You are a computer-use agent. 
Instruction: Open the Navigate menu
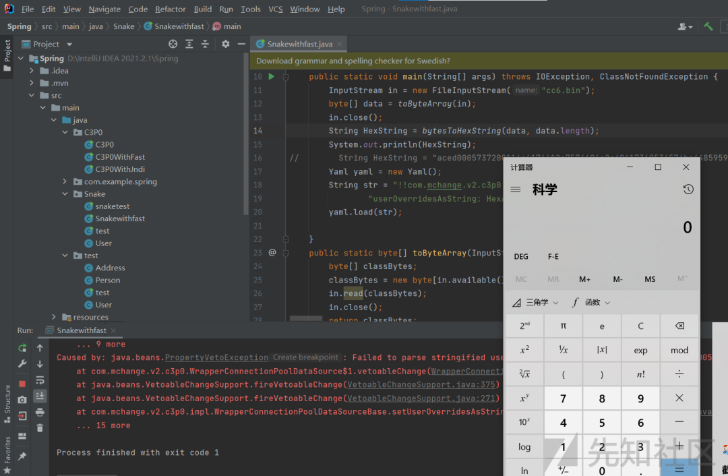[x=104, y=9]
